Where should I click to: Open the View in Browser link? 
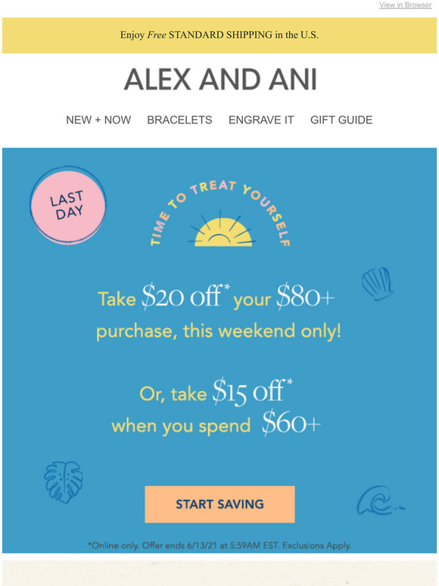[406, 5]
